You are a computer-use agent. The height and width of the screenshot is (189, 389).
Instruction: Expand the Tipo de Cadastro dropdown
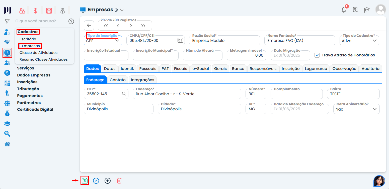point(359,41)
